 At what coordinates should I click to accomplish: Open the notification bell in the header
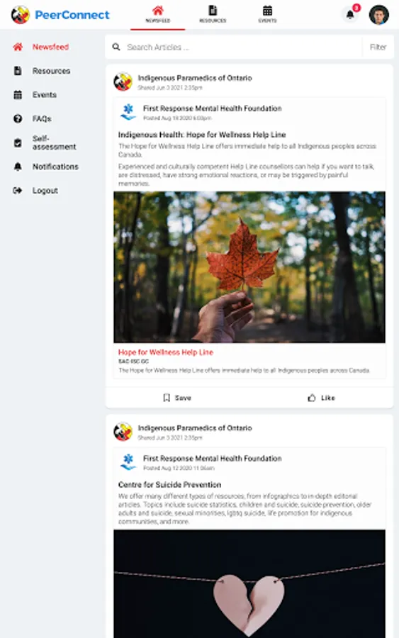tap(350, 15)
